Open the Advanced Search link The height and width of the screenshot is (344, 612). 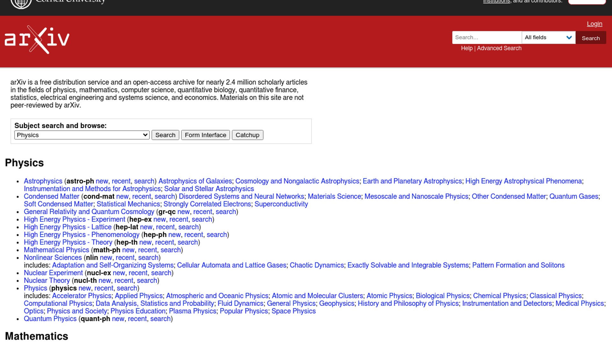499,48
